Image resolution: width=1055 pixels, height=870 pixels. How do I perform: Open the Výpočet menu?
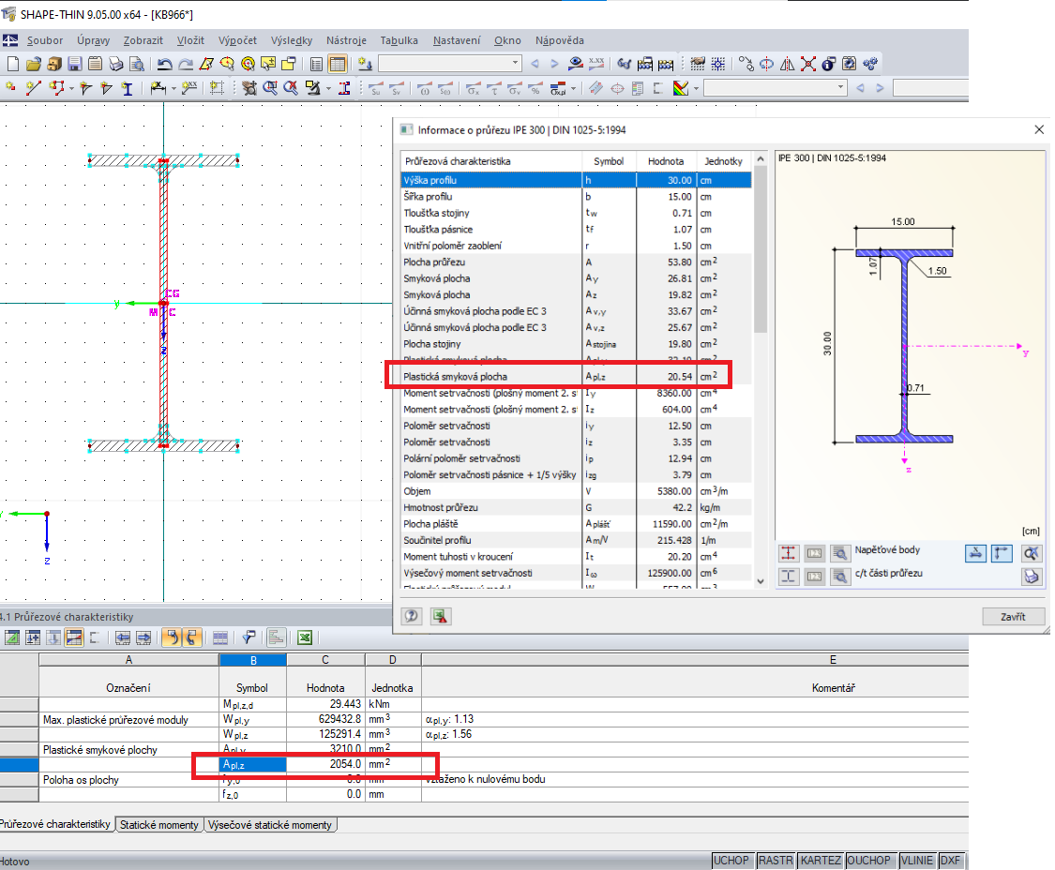tap(237, 40)
